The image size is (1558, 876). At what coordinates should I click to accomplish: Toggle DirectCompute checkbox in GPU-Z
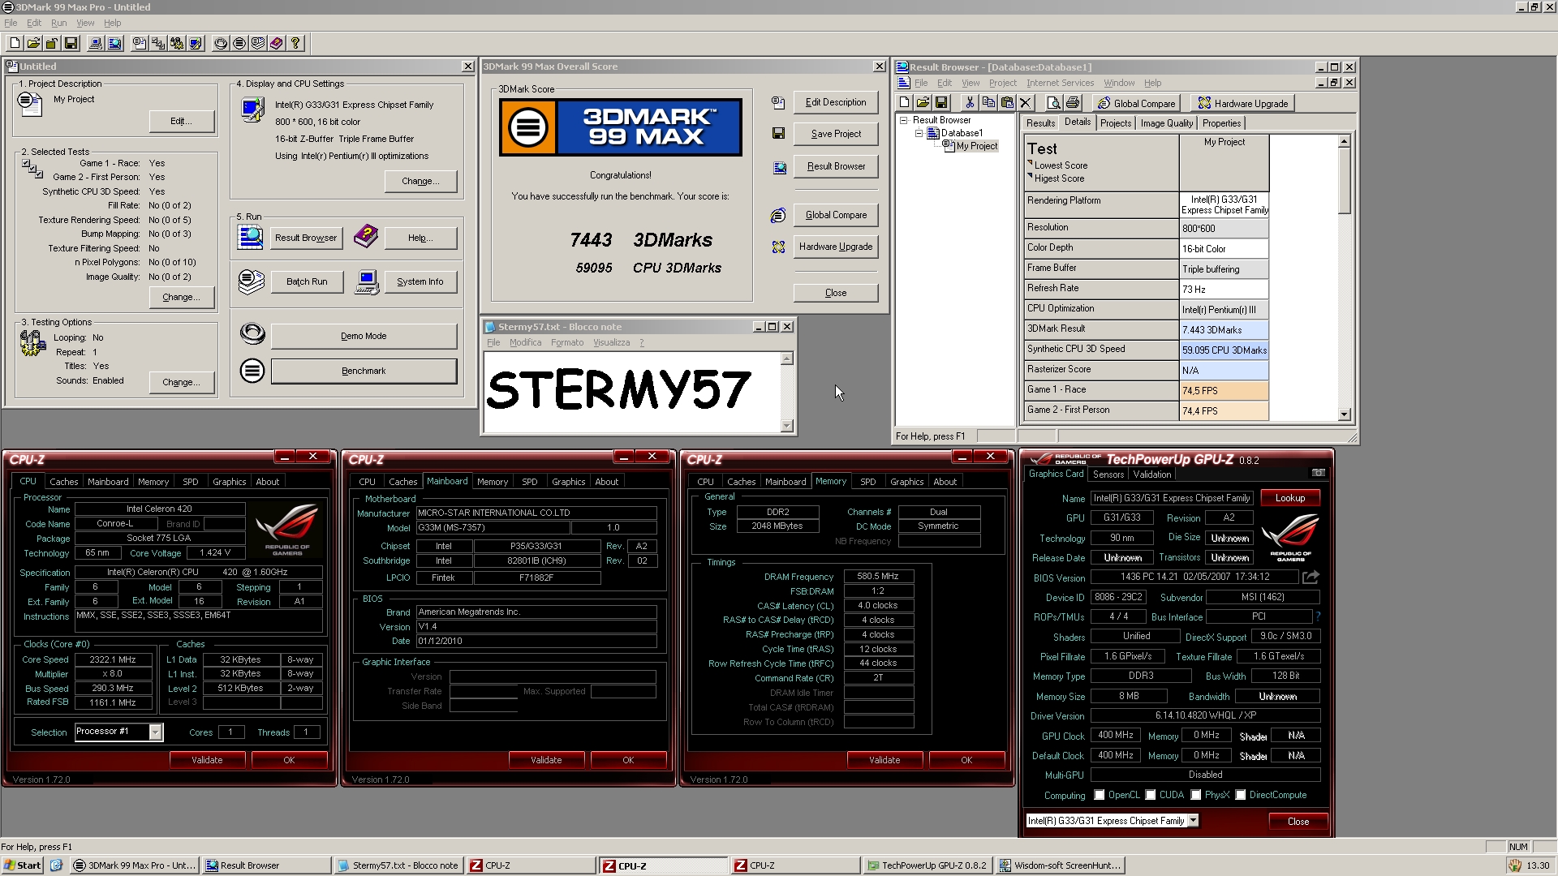[1241, 795]
